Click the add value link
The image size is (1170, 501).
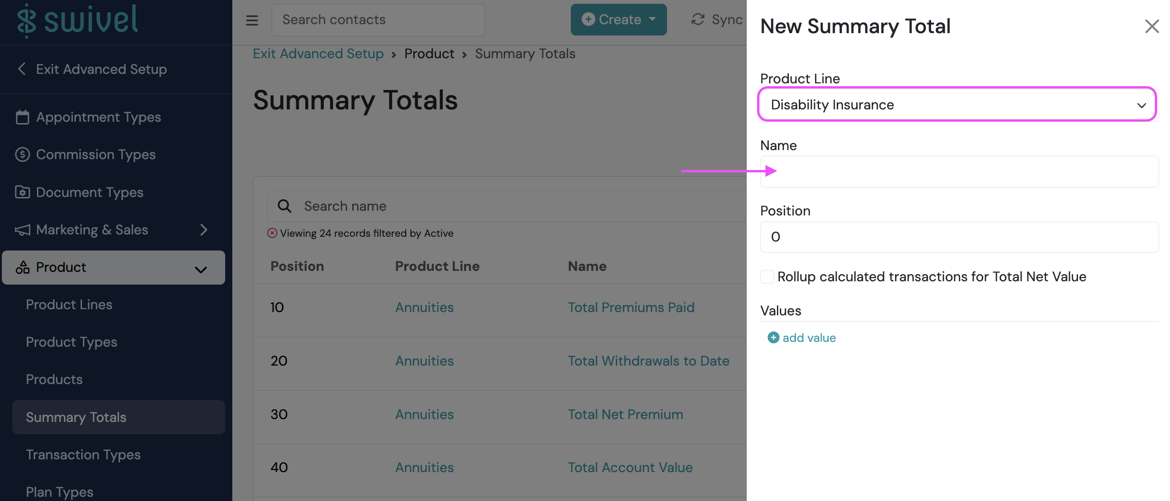tap(809, 338)
